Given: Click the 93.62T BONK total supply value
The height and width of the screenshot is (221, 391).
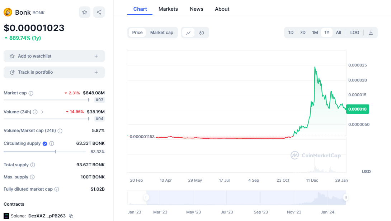Looking at the screenshot, I should click(90, 165).
